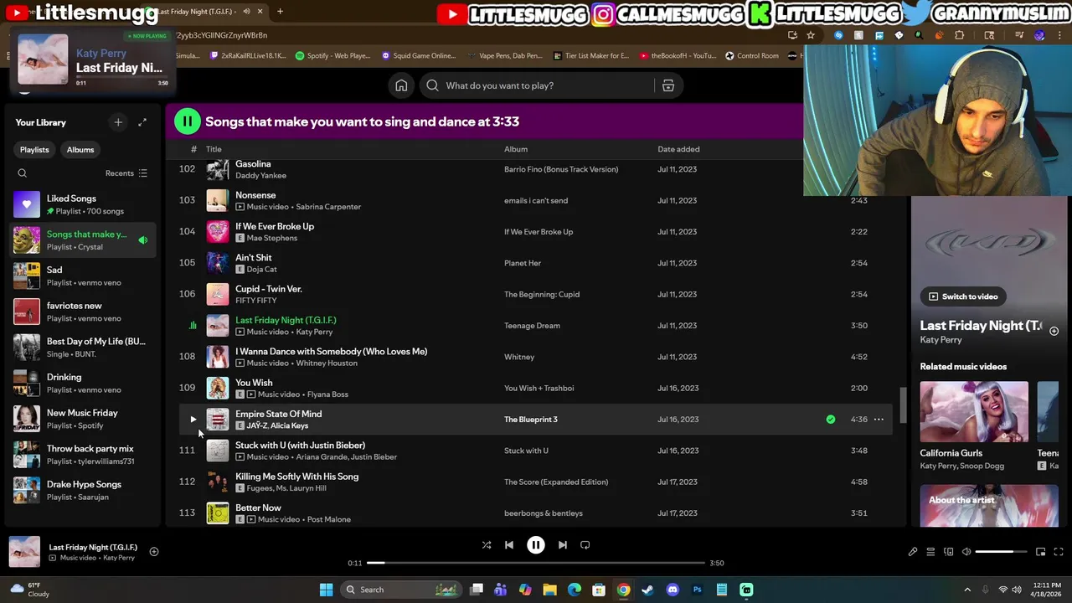Viewport: 1072px width, 603px height.
Task: Open Tier List Maker bookmark
Action: pos(591,56)
